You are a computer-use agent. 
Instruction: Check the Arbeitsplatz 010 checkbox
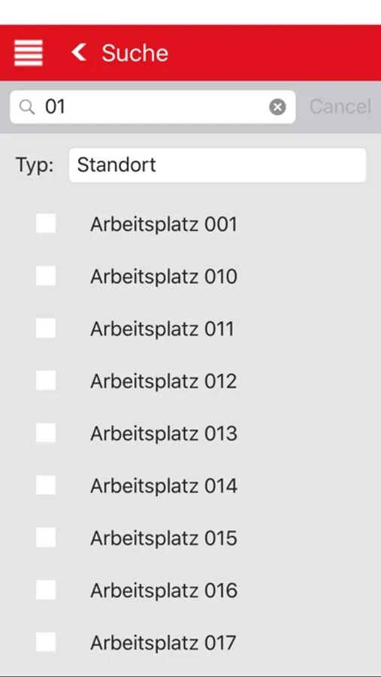pos(46,276)
